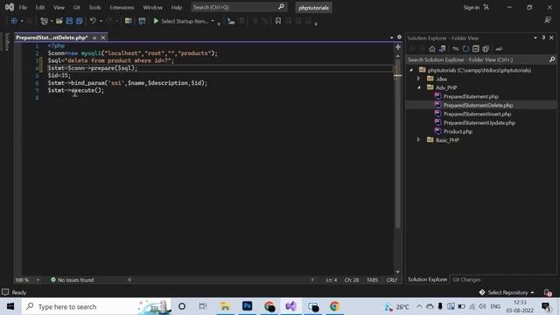Select the PreparedStatement.php file
Viewport: 560px width, 315px height.
point(471,96)
